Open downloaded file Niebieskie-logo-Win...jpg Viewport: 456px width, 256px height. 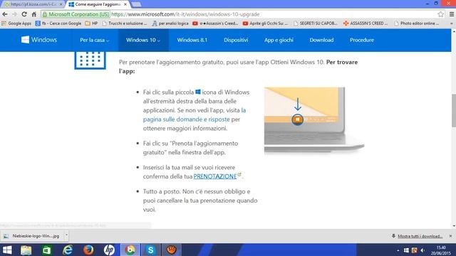click(31, 236)
